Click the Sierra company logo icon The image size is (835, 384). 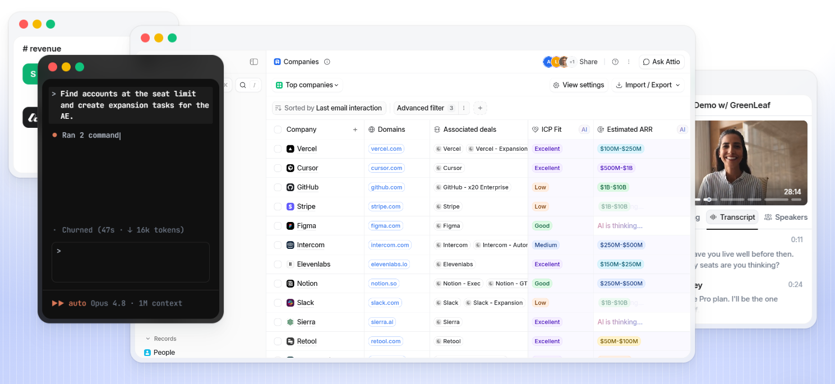[290, 322]
